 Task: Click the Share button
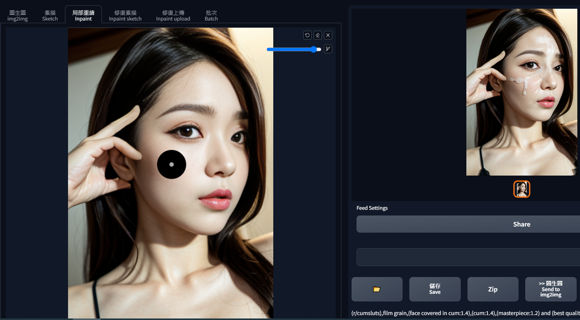pos(468,224)
